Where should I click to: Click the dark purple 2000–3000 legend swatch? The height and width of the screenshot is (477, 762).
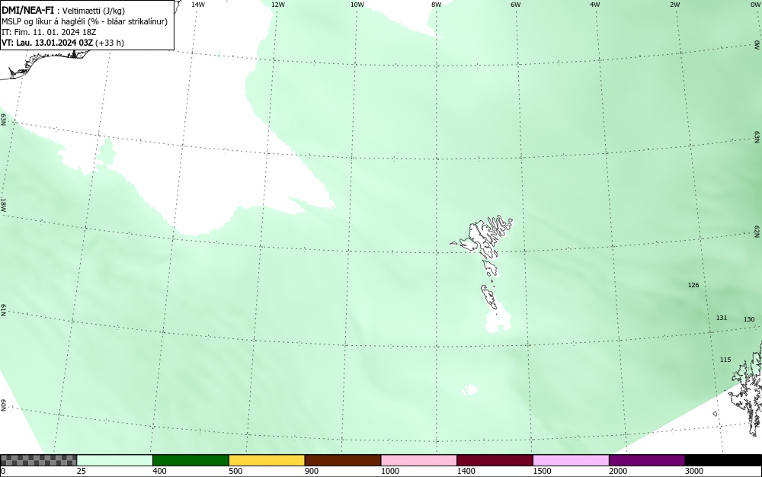[x=647, y=460]
